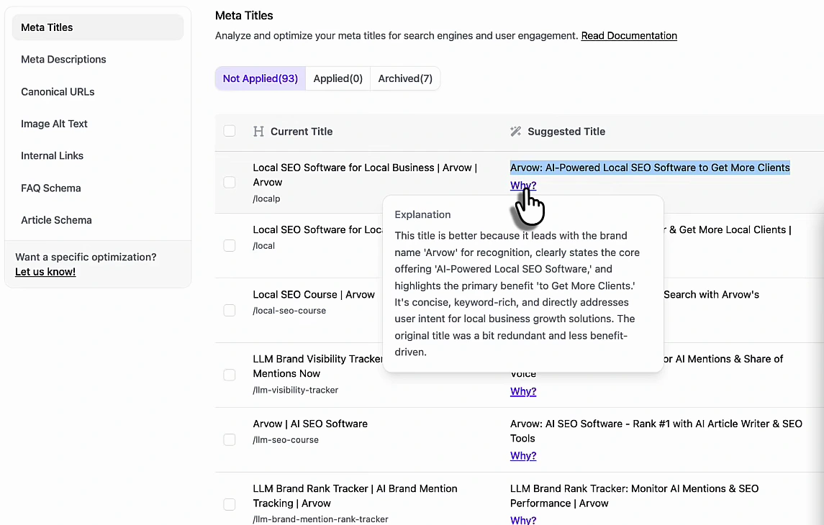
Task: Switch to the Archived(7) tab
Action: [x=405, y=79]
